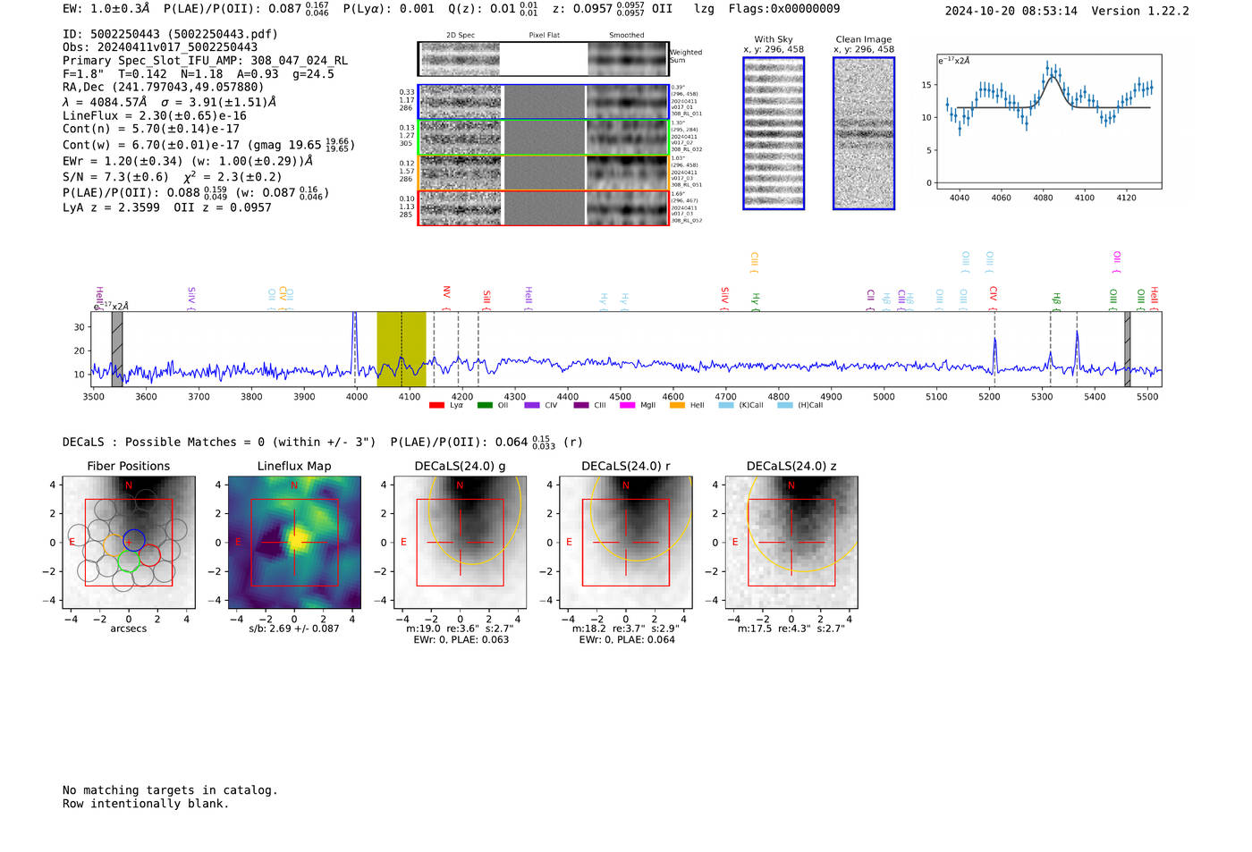Click the red SiII line label
The height and width of the screenshot is (852, 1252).
point(486,298)
